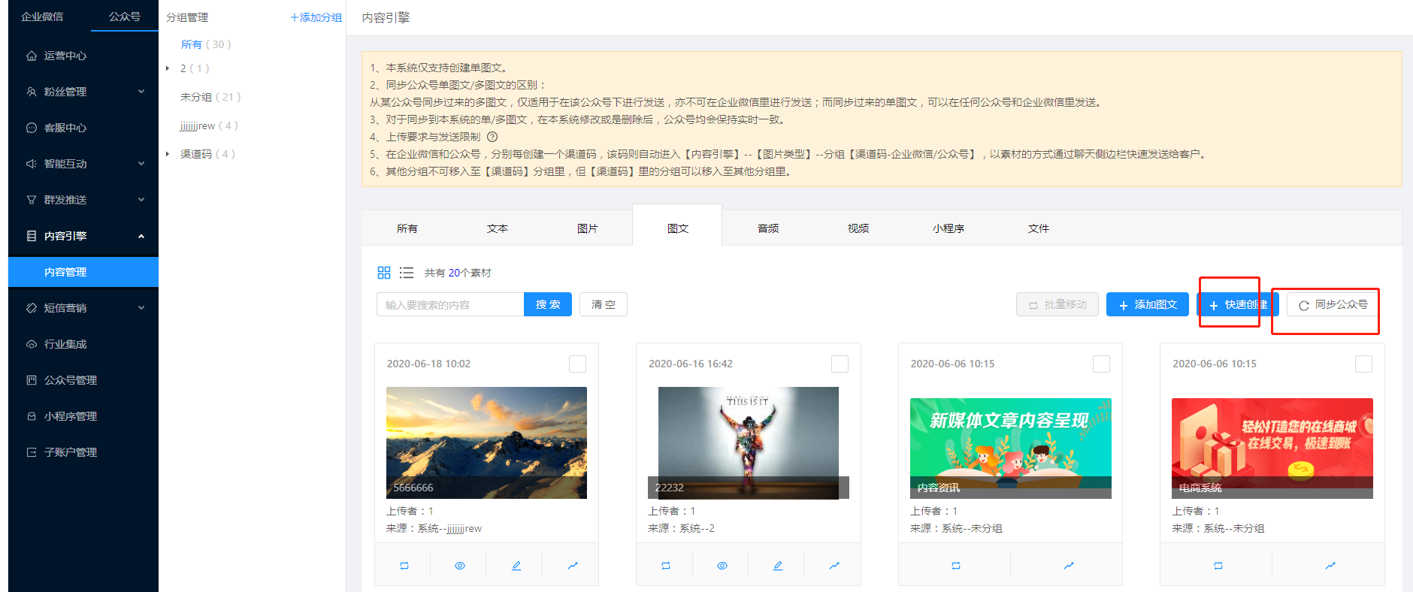Preview the 22232 card with eye icon
This screenshot has width=1413, height=592.
tap(722, 566)
